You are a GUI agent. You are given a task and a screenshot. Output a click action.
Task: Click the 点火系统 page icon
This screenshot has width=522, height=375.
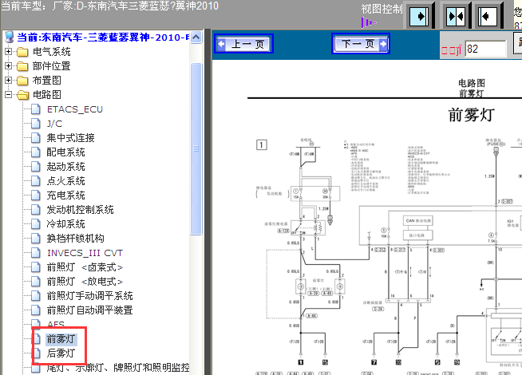(x=36, y=181)
